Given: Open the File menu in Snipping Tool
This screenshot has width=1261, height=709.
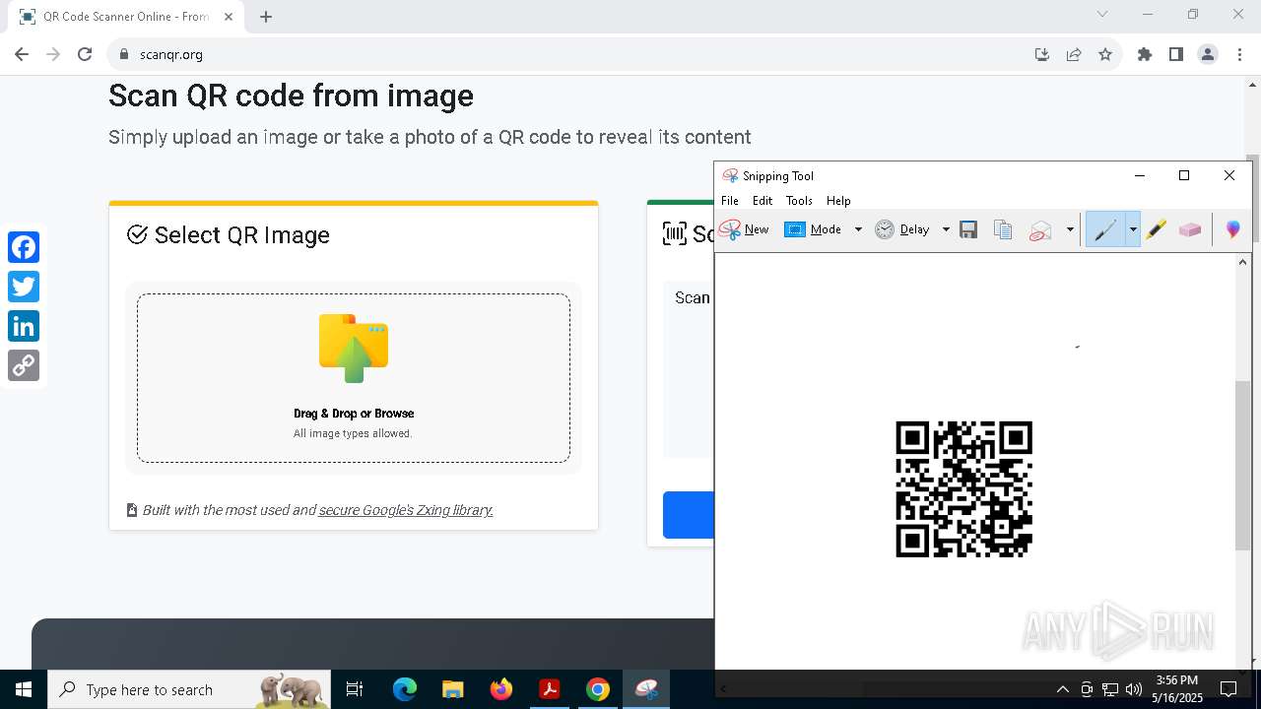Looking at the screenshot, I should coord(730,201).
